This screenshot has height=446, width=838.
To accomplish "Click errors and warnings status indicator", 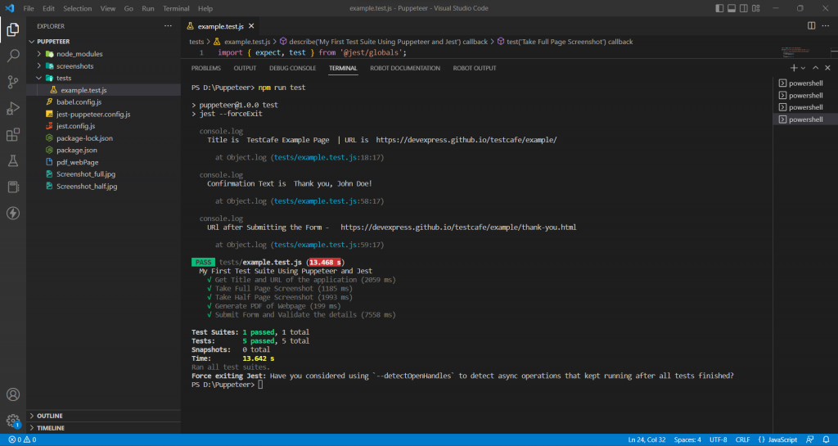I will 22,439.
